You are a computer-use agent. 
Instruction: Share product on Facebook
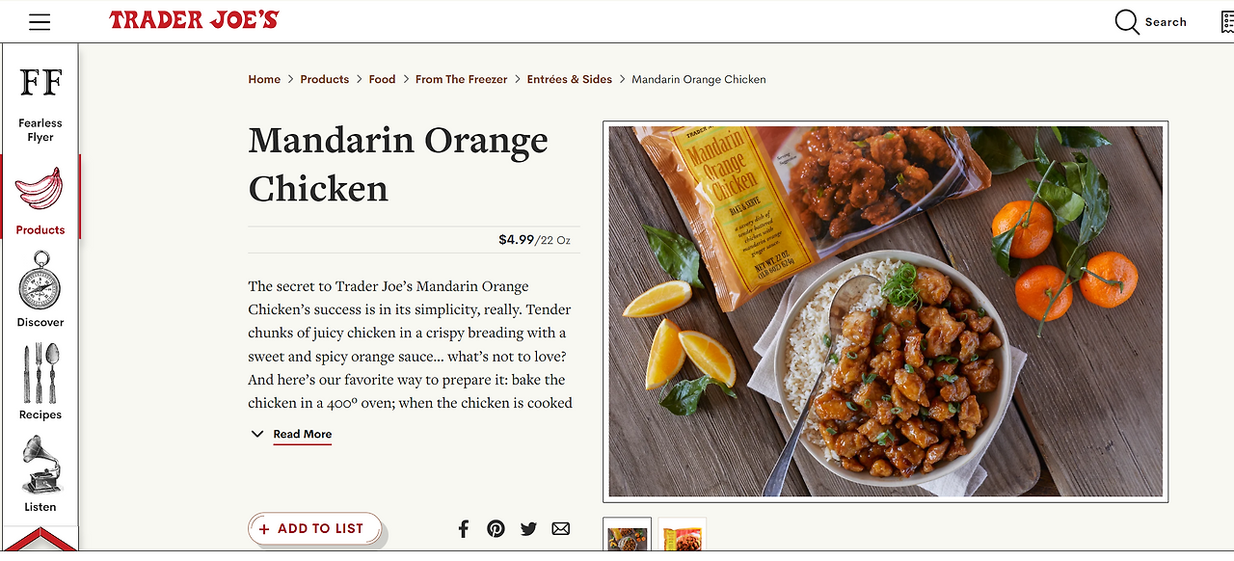click(463, 528)
